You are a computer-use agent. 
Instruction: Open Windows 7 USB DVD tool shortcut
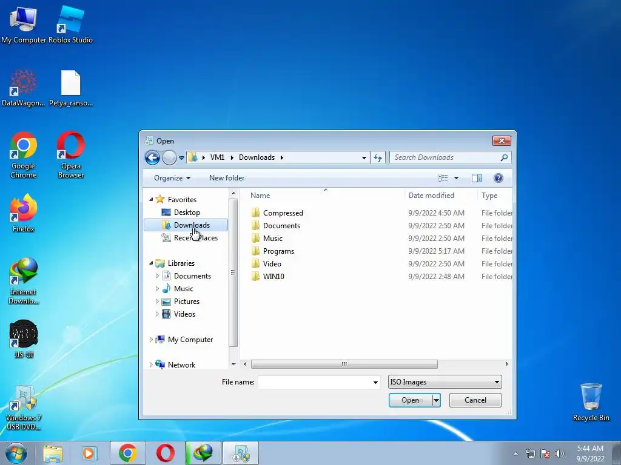pyautogui.click(x=24, y=408)
